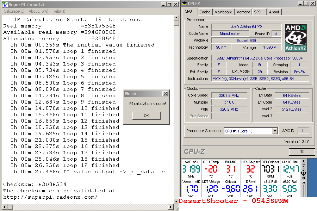317x211 pixels.
Task: Click the four-way move arrows on monitor widget
Action: tap(304, 173)
